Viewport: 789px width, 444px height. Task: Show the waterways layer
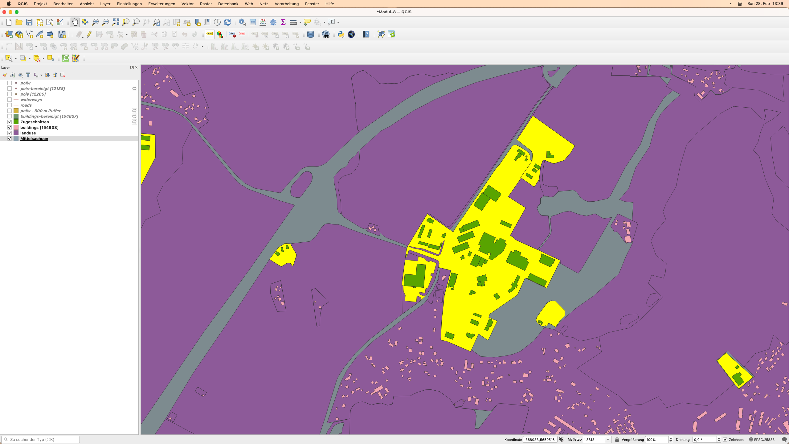[x=10, y=100]
